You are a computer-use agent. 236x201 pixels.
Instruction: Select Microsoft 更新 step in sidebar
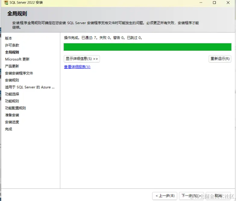[x=17, y=59]
